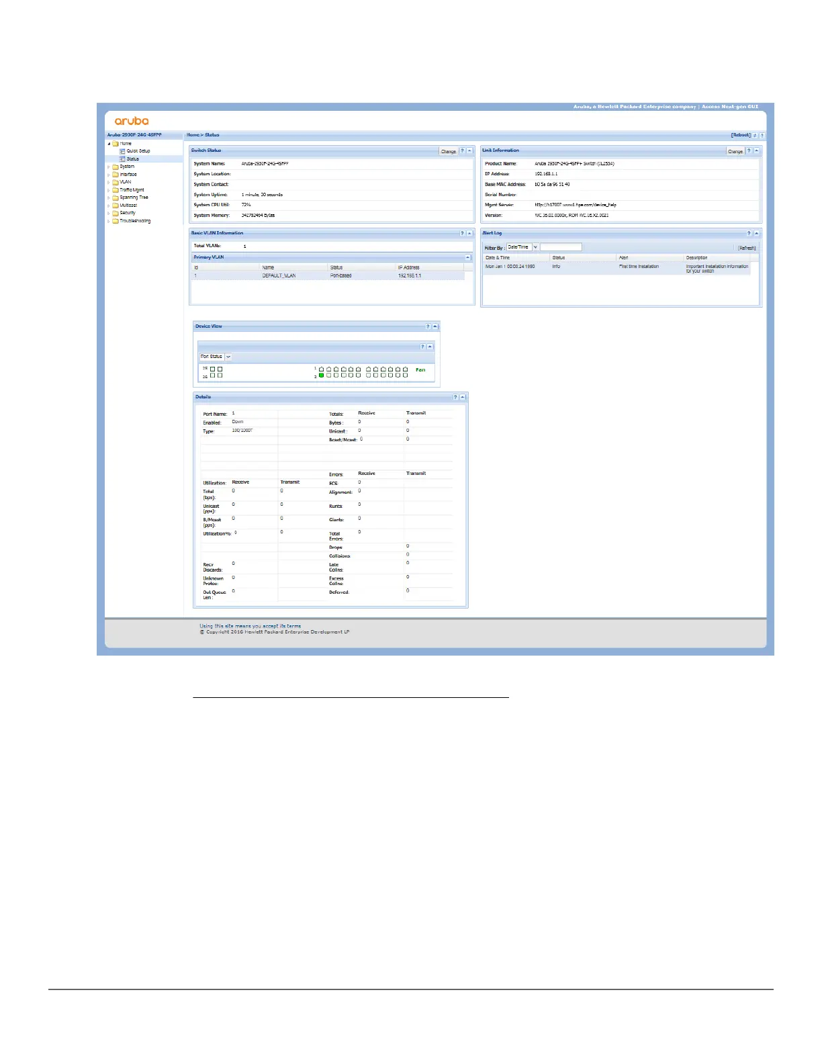
Task: Open VLAN label in navigation tree
Action: [x=126, y=182]
